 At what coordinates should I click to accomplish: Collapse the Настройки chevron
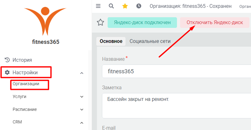tap(82, 73)
